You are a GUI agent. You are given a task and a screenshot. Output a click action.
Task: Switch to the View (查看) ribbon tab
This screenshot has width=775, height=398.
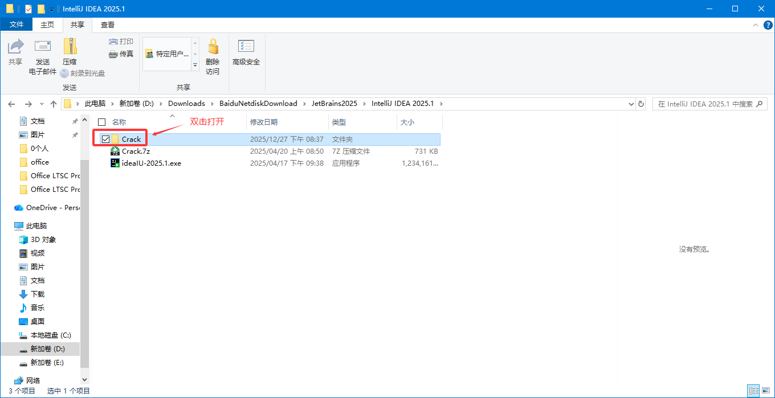(x=108, y=25)
